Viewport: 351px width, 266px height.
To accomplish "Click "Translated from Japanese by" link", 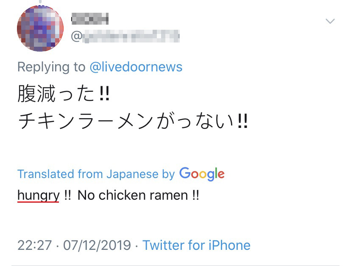I will (96, 174).
